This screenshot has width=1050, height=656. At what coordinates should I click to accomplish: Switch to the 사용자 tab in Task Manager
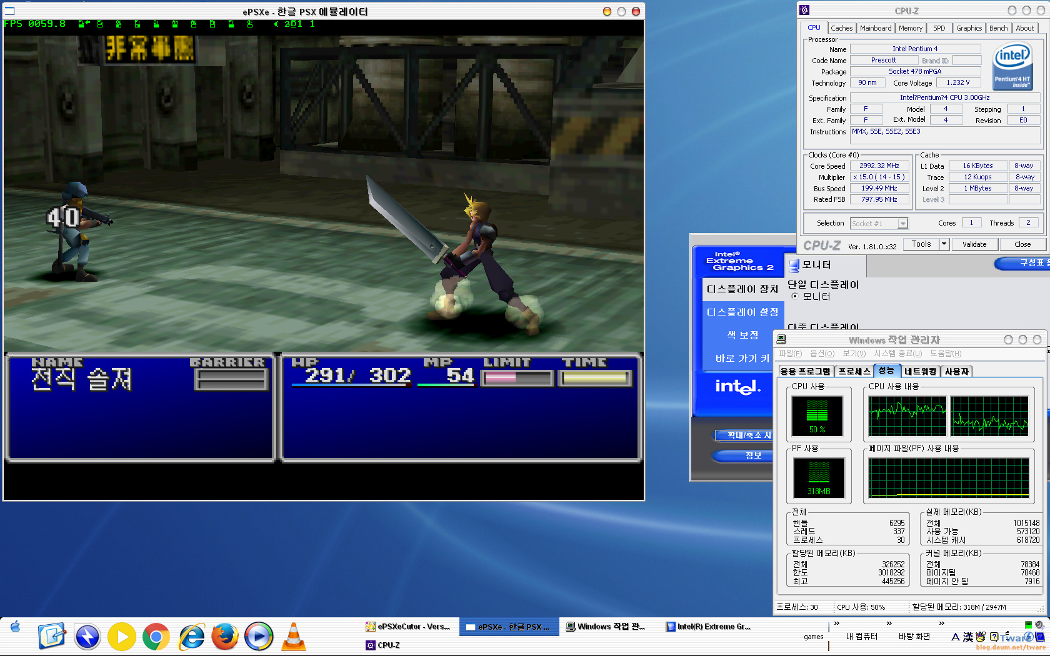click(x=957, y=371)
